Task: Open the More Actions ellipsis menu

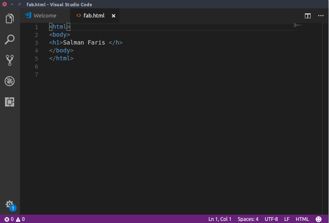Action: coord(321,16)
